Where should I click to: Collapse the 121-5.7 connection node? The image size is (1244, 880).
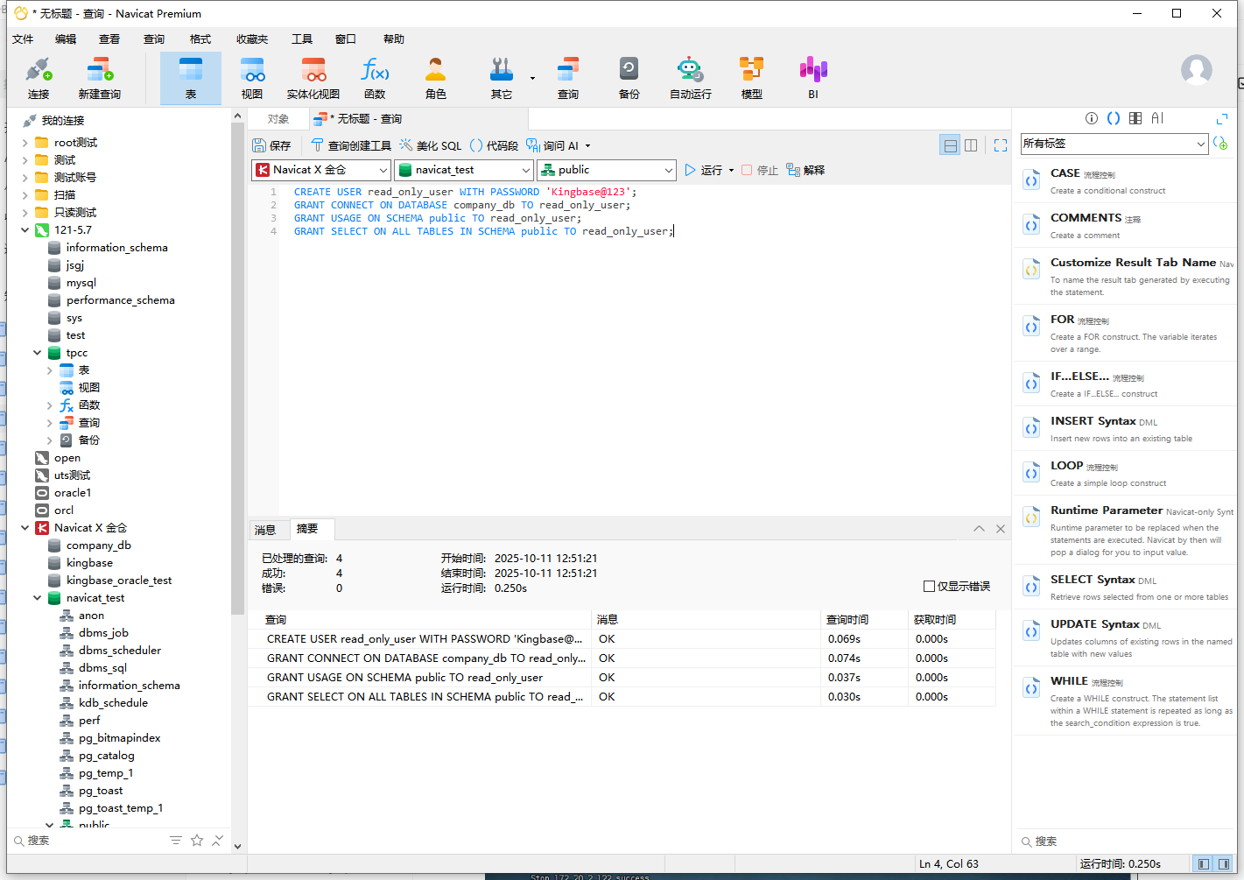click(25, 230)
